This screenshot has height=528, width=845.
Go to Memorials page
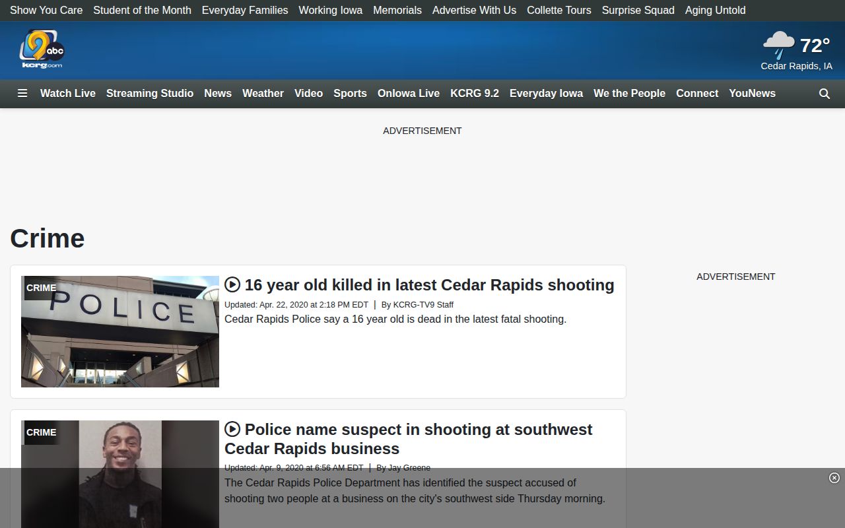pos(397,11)
